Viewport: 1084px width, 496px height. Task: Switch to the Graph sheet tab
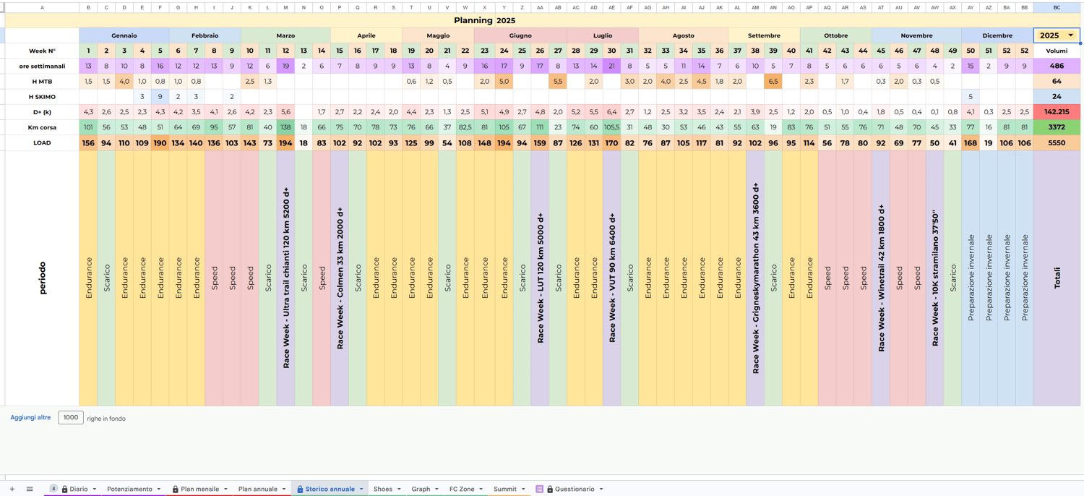tap(421, 489)
